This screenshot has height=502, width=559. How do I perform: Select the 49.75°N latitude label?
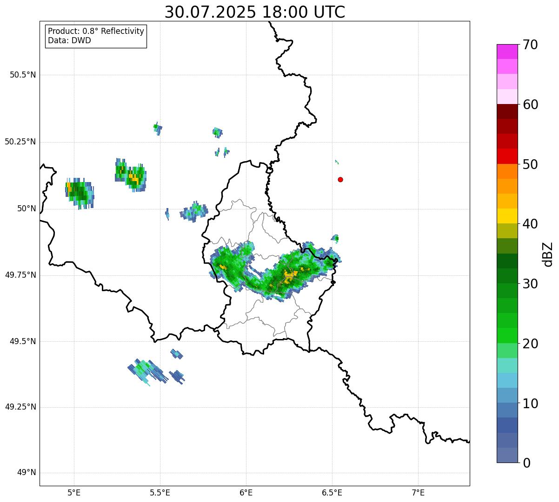20,275
